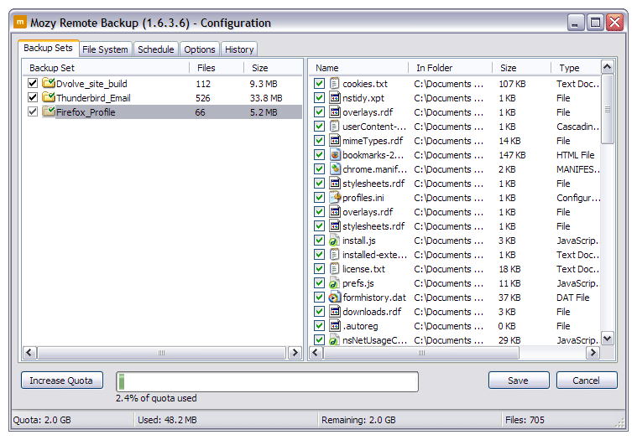Click the Thunderbird_Email folder icon
This screenshot has width=637, height=440.
pyautogui.click(x=49, y=97)
